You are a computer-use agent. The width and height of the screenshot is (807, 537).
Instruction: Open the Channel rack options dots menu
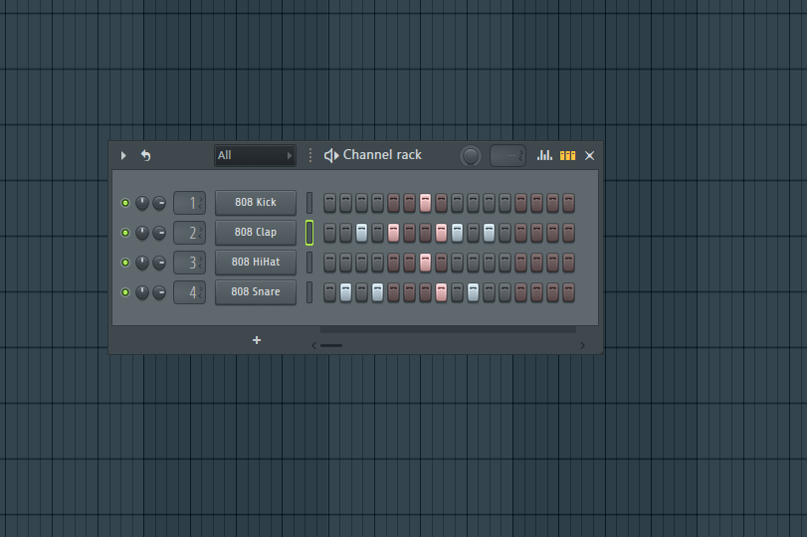[309, 155]
